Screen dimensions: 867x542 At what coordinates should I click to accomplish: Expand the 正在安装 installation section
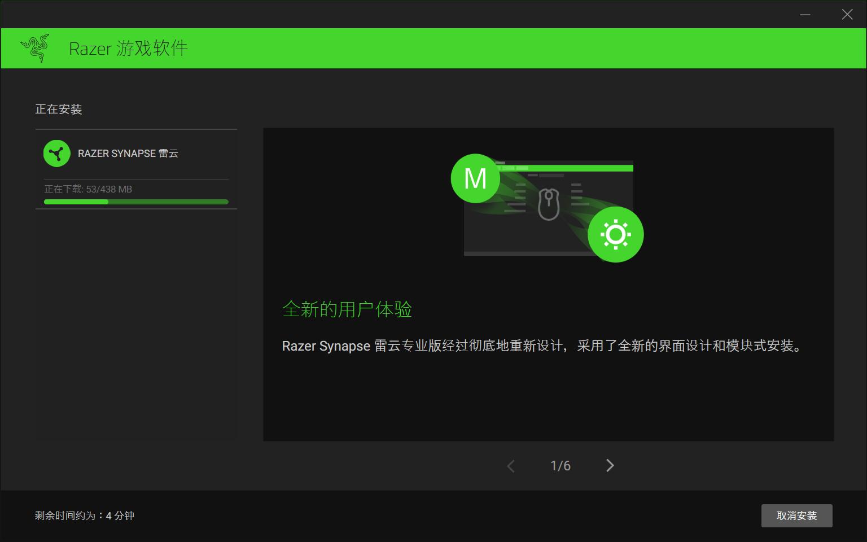(x=59, y=110)
